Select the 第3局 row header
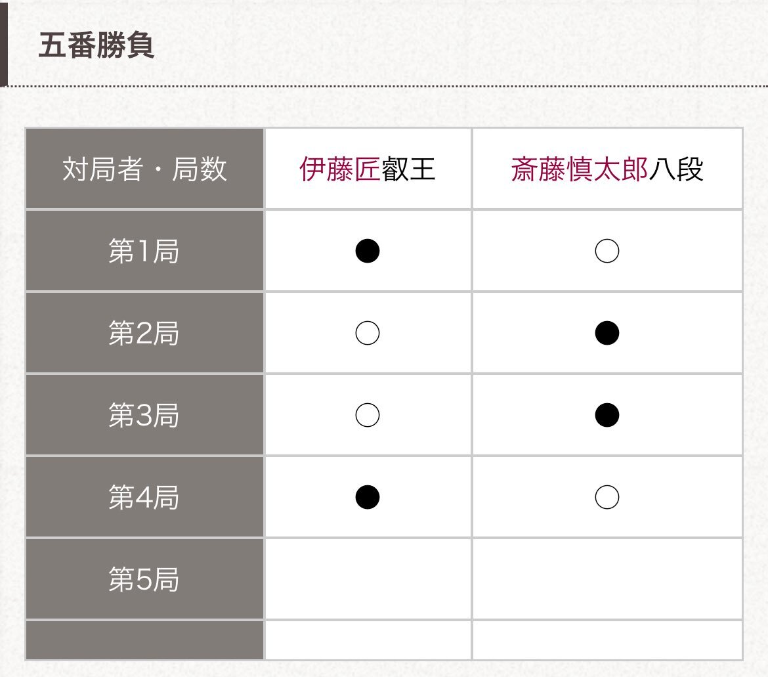 [144, 415]
